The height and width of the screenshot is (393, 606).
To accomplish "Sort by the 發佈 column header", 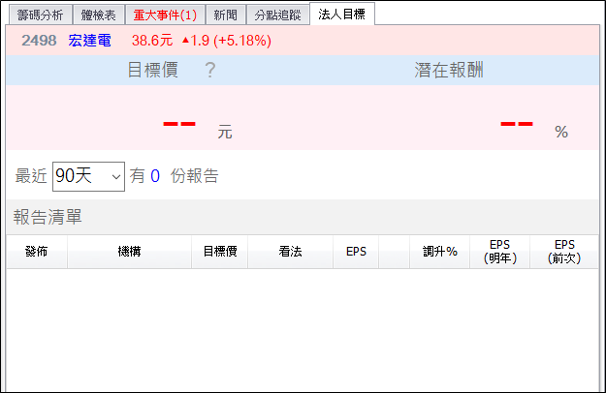I will (37, 252).
